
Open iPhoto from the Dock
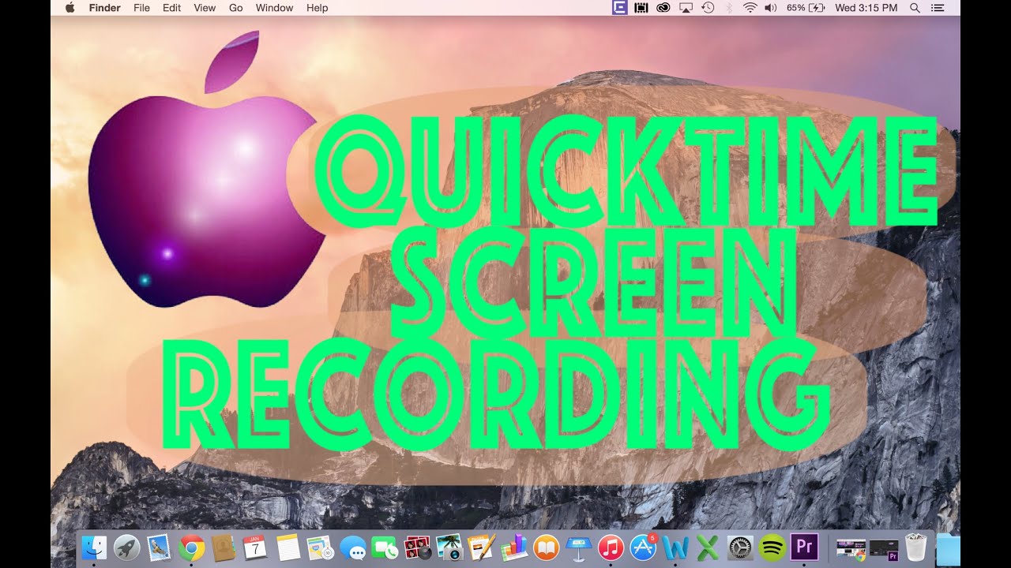449,547
